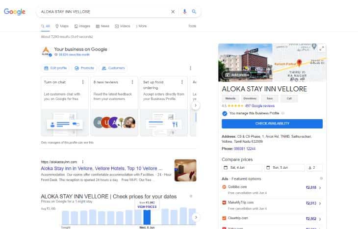Open the guests count selector showing 2
358x229 pixels.
[x=314, y=168]
